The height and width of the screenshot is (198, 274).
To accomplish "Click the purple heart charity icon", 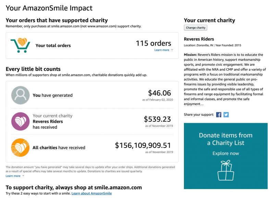I will coord(21,121).
